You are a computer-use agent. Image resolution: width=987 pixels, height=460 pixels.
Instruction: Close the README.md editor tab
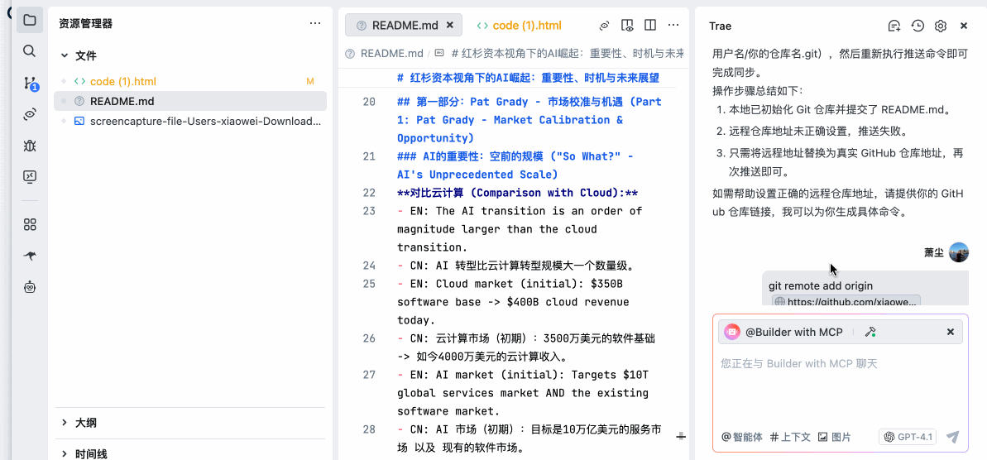pos(449,25)
